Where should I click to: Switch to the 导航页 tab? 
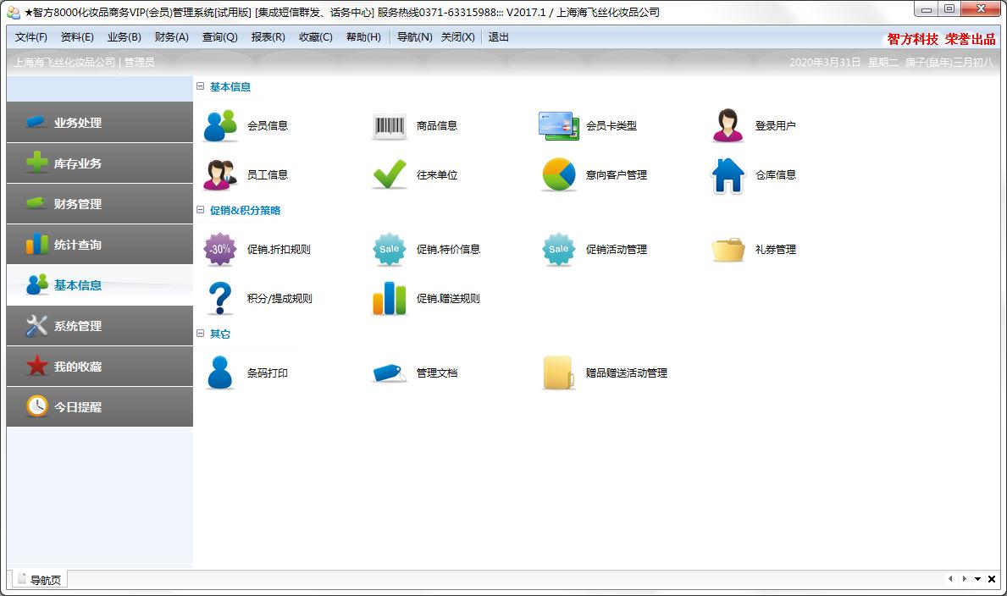pyautogui.click(x=39, y=579)
